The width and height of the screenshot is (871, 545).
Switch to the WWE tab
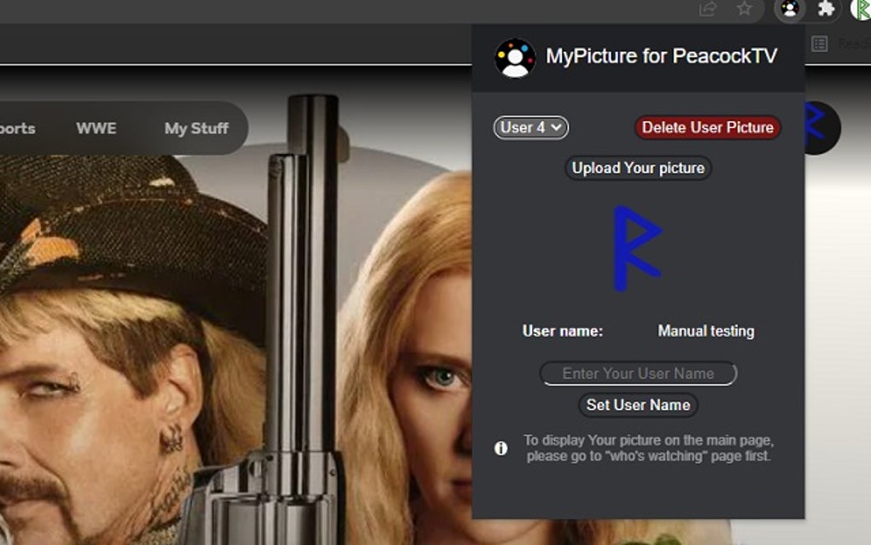97,128
